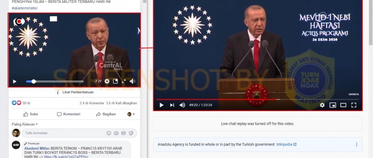Open Facebook video settings gear

point(107,81)
